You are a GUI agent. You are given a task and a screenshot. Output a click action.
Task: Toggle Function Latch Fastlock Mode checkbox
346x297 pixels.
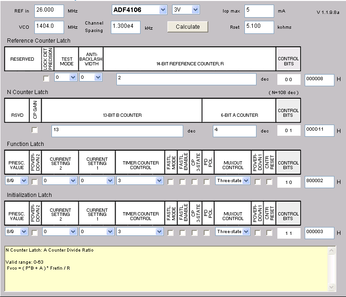170,182
